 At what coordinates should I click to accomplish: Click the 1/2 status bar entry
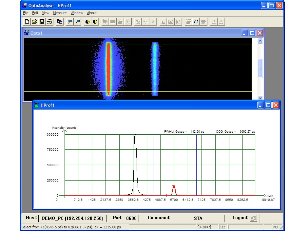tap(222, 227)
